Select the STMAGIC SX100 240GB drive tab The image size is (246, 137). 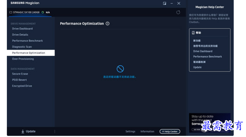[30, 12]
